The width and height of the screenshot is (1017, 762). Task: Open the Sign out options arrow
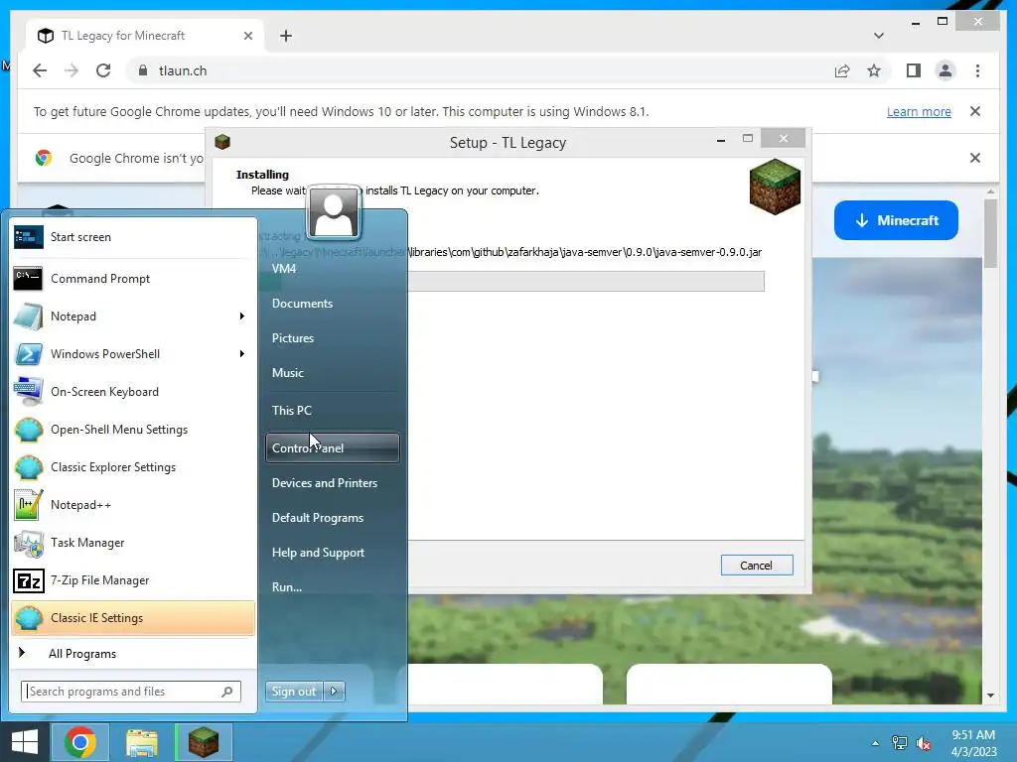334,692
